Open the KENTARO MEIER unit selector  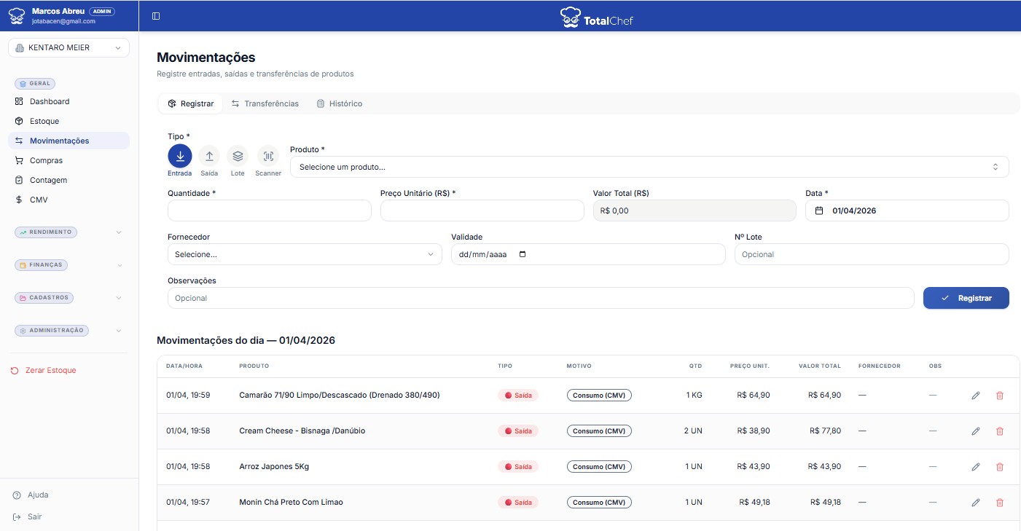[x=69, y=48]
